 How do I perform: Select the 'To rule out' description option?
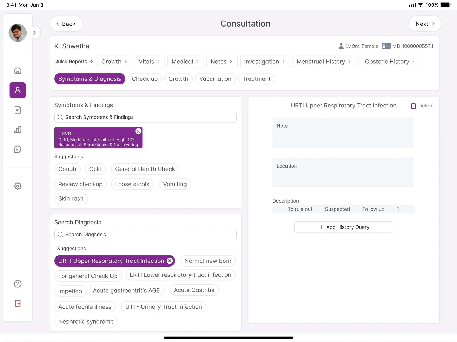pos(300,209)
